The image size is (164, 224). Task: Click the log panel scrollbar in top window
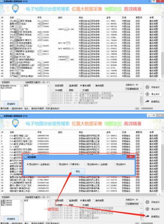coord(141,99)
